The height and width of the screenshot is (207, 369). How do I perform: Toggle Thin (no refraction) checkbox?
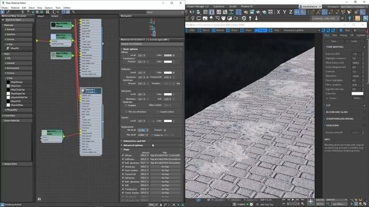(126, 112)
